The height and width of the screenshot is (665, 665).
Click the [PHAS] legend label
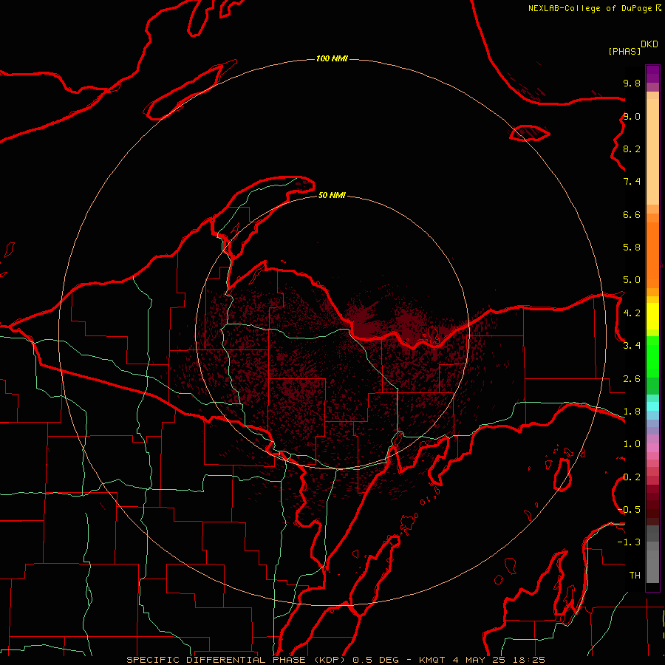[x=624, y=51]
